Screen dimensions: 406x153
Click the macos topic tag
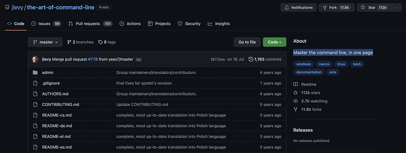click(324, 64)
